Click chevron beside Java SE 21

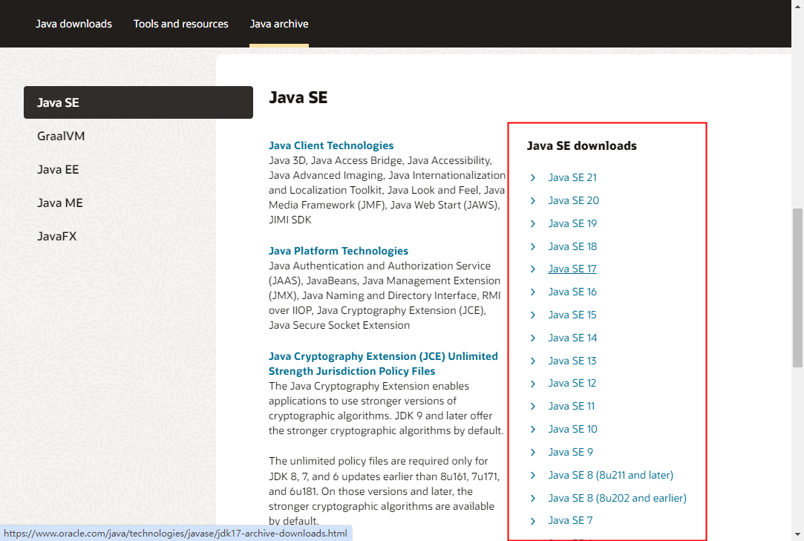pyautogui.click(x=533, y=177)
